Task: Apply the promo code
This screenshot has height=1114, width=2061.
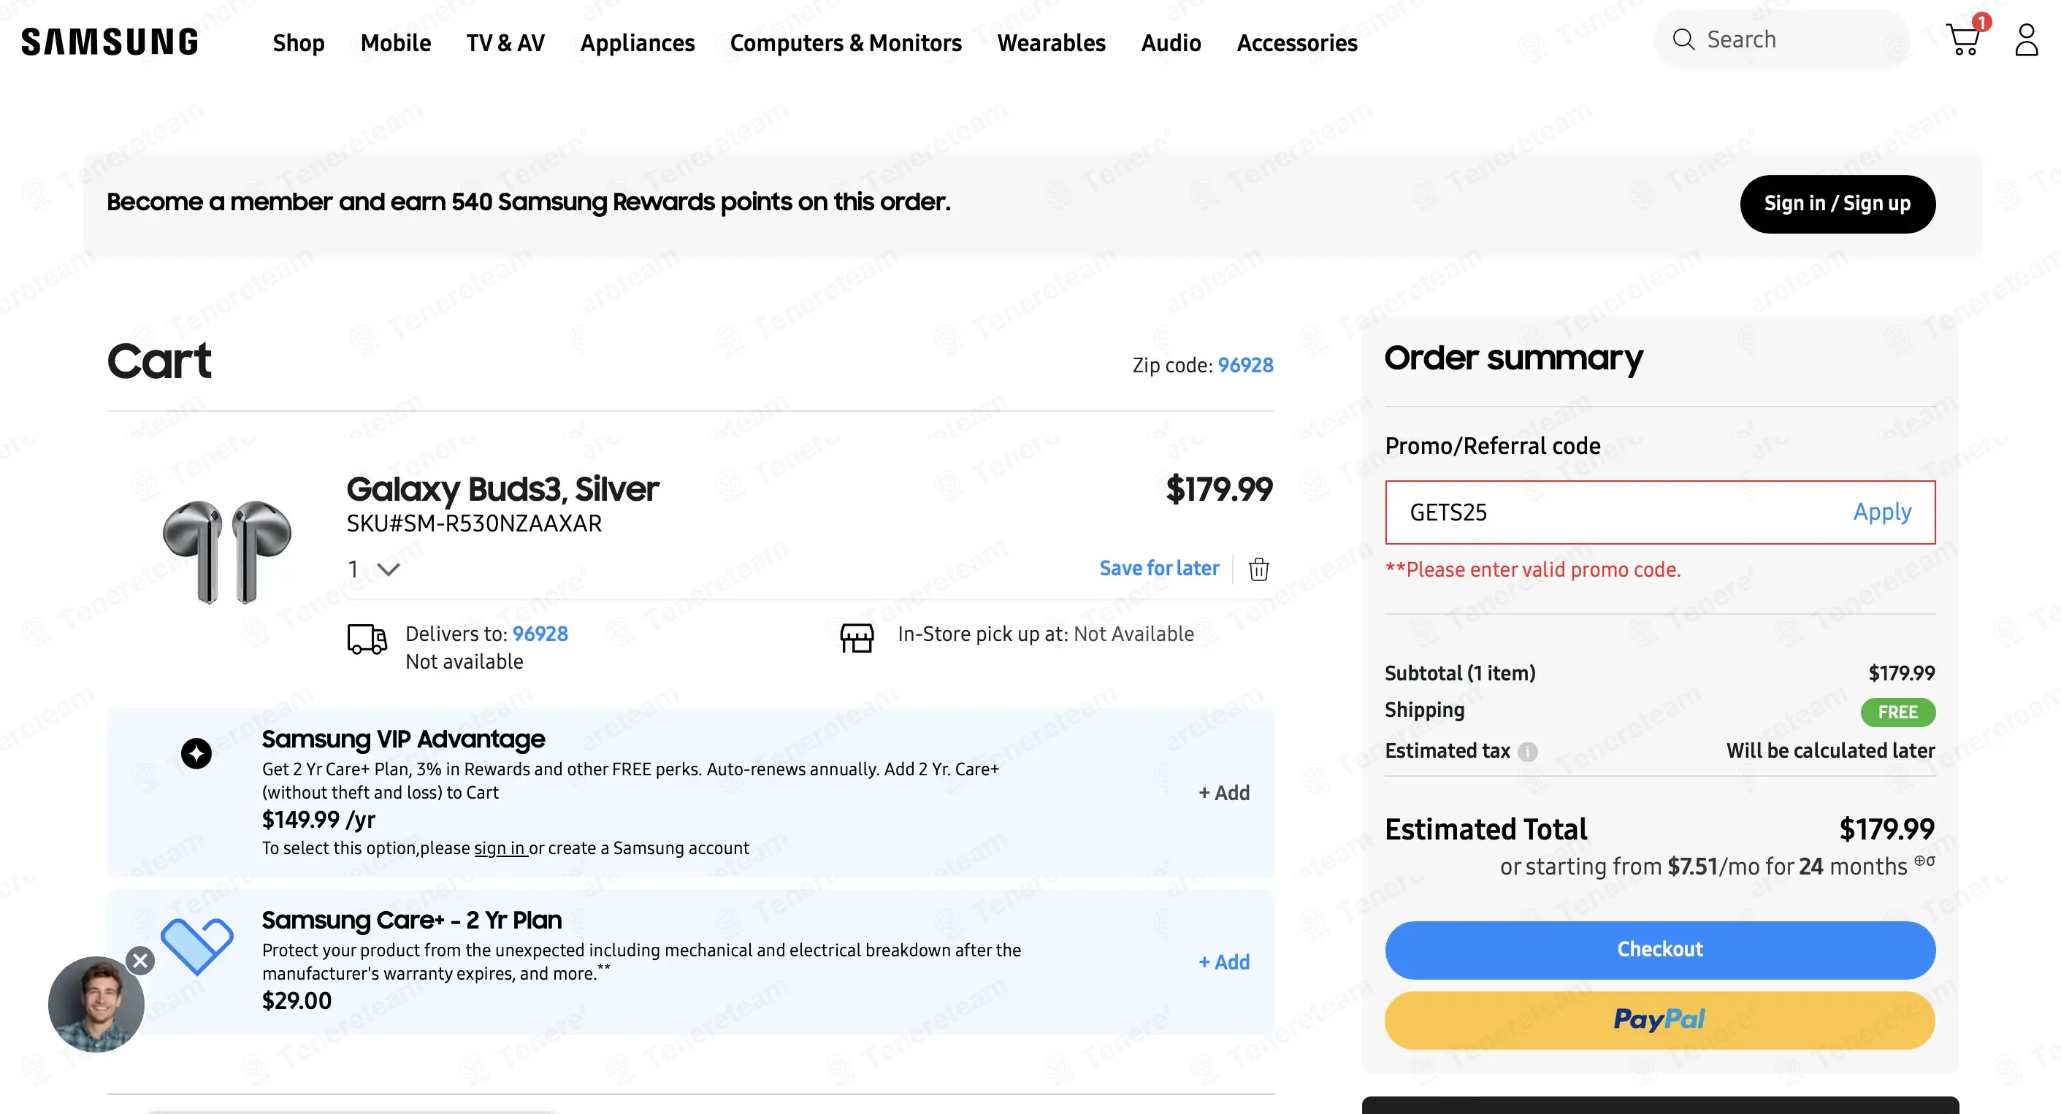Action: (1883, 512)
